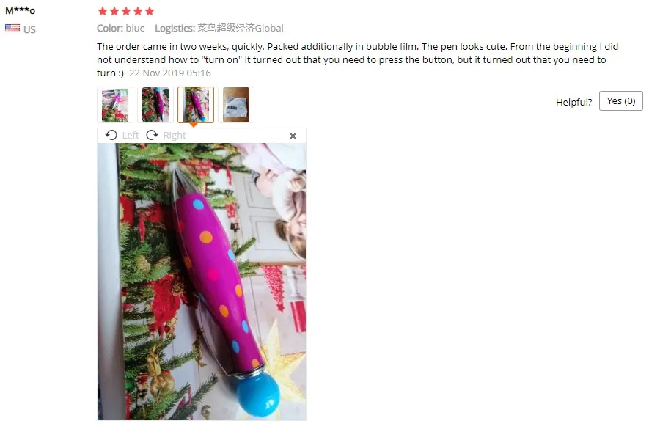Image resolution: width=649 pixels, height=429 pixels.
Task: Click the reviewer name M***o
Action: (21, 11)
